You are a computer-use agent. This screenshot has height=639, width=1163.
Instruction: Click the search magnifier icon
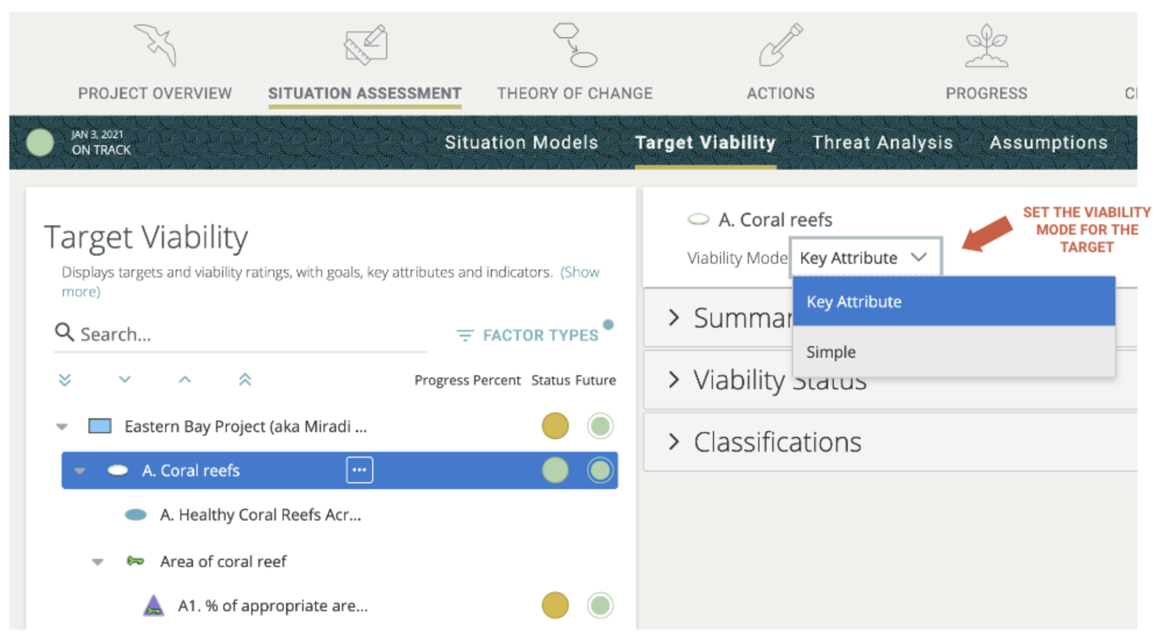click(x=64, y=333)
